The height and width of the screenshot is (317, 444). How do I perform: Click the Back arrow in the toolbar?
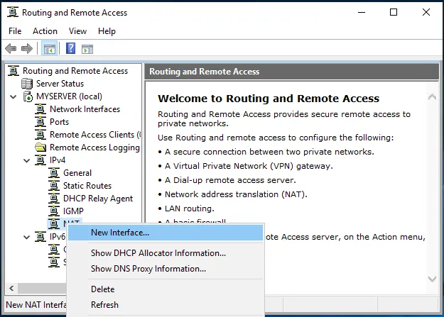pos(11,49)
